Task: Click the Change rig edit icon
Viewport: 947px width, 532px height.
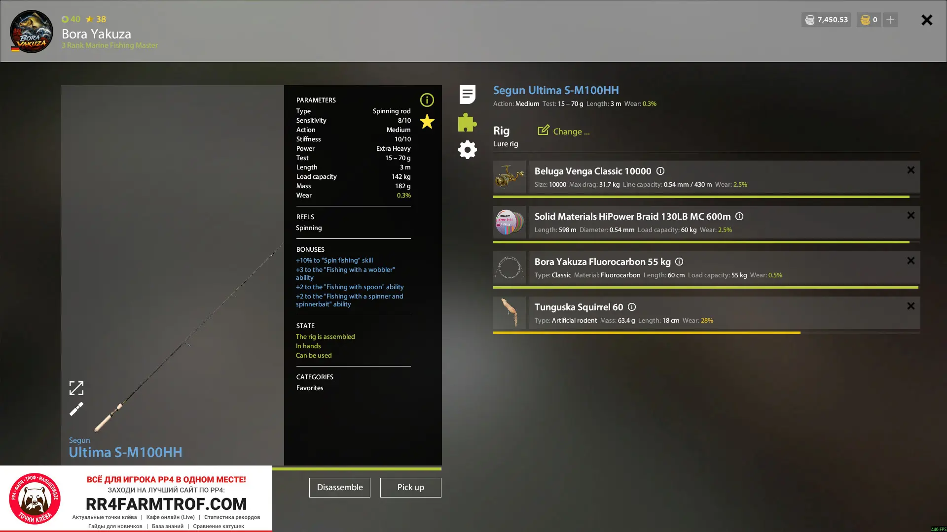Action: pyautogui.click(x=544, y=130)
